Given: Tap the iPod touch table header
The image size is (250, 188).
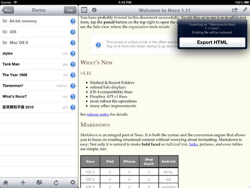Looking at the screenshot, I should [149, 161].
